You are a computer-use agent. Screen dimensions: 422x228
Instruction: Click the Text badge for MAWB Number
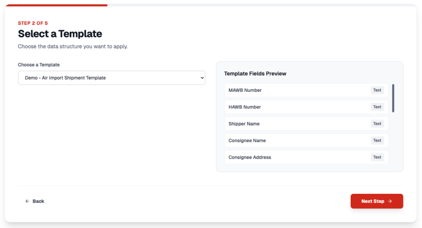377,90
